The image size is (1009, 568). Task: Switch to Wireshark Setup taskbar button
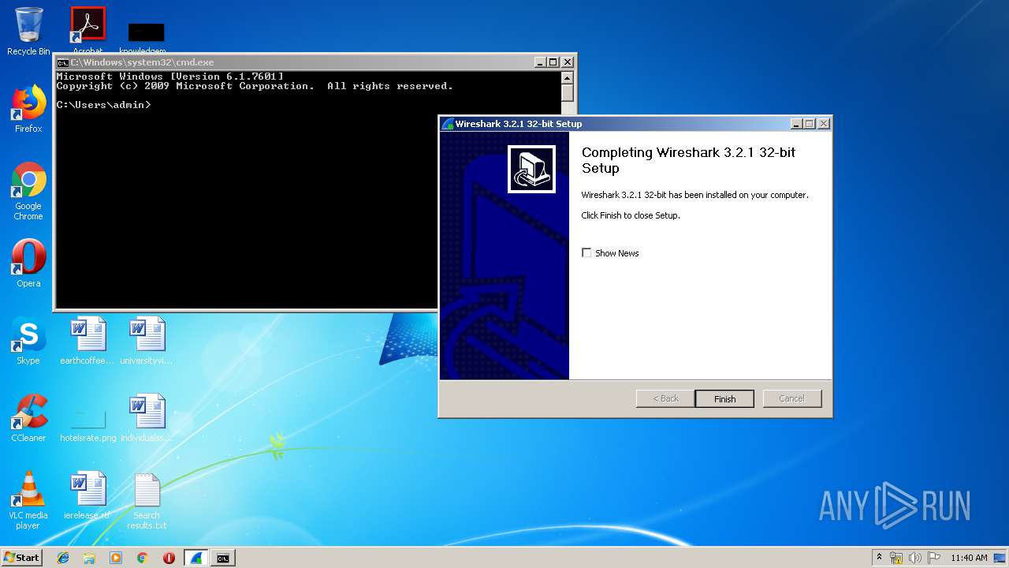[196, 558]
